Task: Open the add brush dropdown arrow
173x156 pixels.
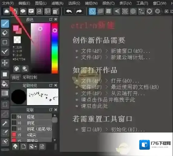Action: coord(35,147)
